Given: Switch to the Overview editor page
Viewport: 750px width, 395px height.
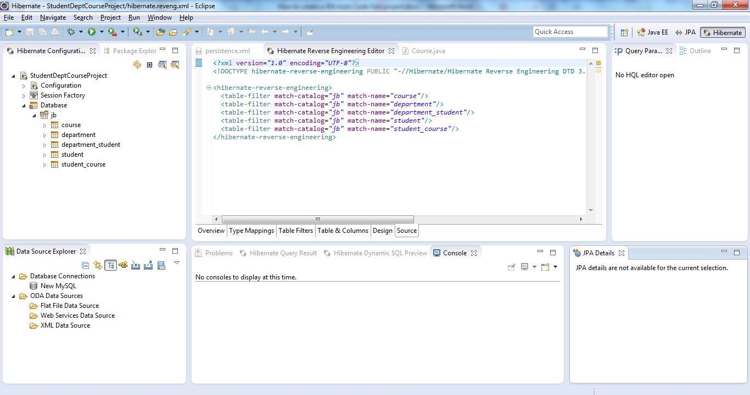Looking at the screenshot, I should (211, 231).
